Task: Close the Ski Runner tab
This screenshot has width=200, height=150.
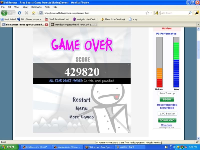Action: (46, 24)
